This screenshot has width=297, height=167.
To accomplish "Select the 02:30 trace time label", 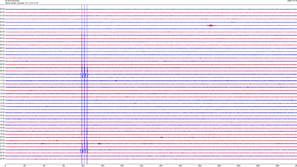I will [x=2, y=25].
